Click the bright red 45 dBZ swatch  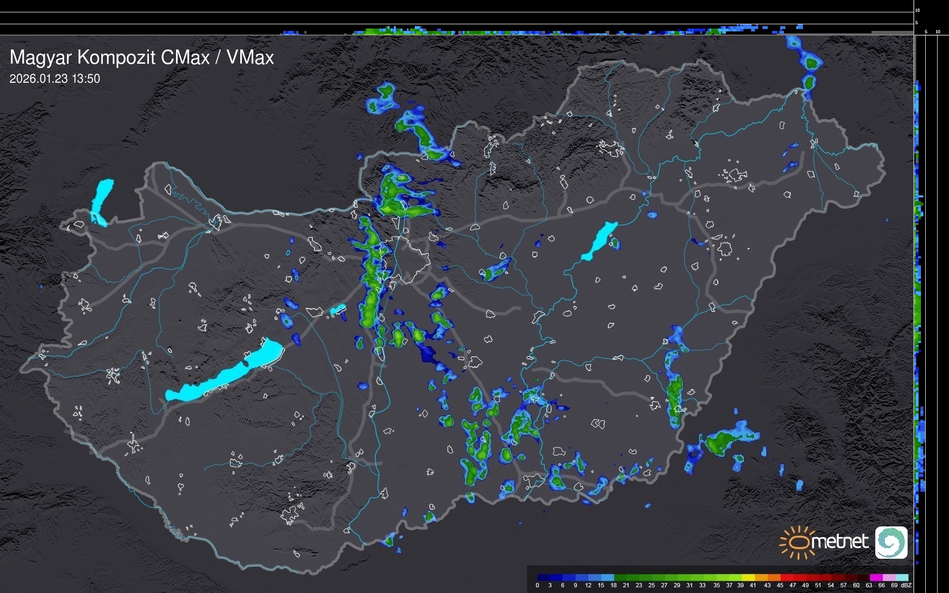(x=786, y=577)
